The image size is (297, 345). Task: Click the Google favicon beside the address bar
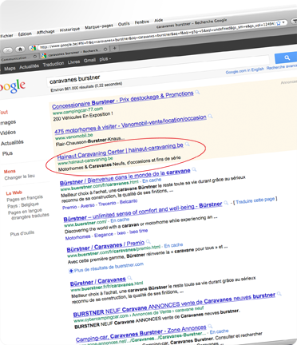pos(33,48)
